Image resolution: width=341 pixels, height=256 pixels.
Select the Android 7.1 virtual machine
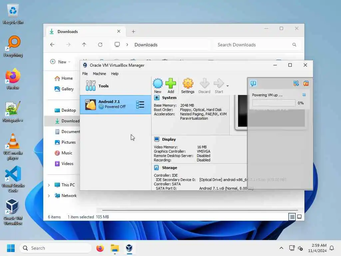coord(116,104)
